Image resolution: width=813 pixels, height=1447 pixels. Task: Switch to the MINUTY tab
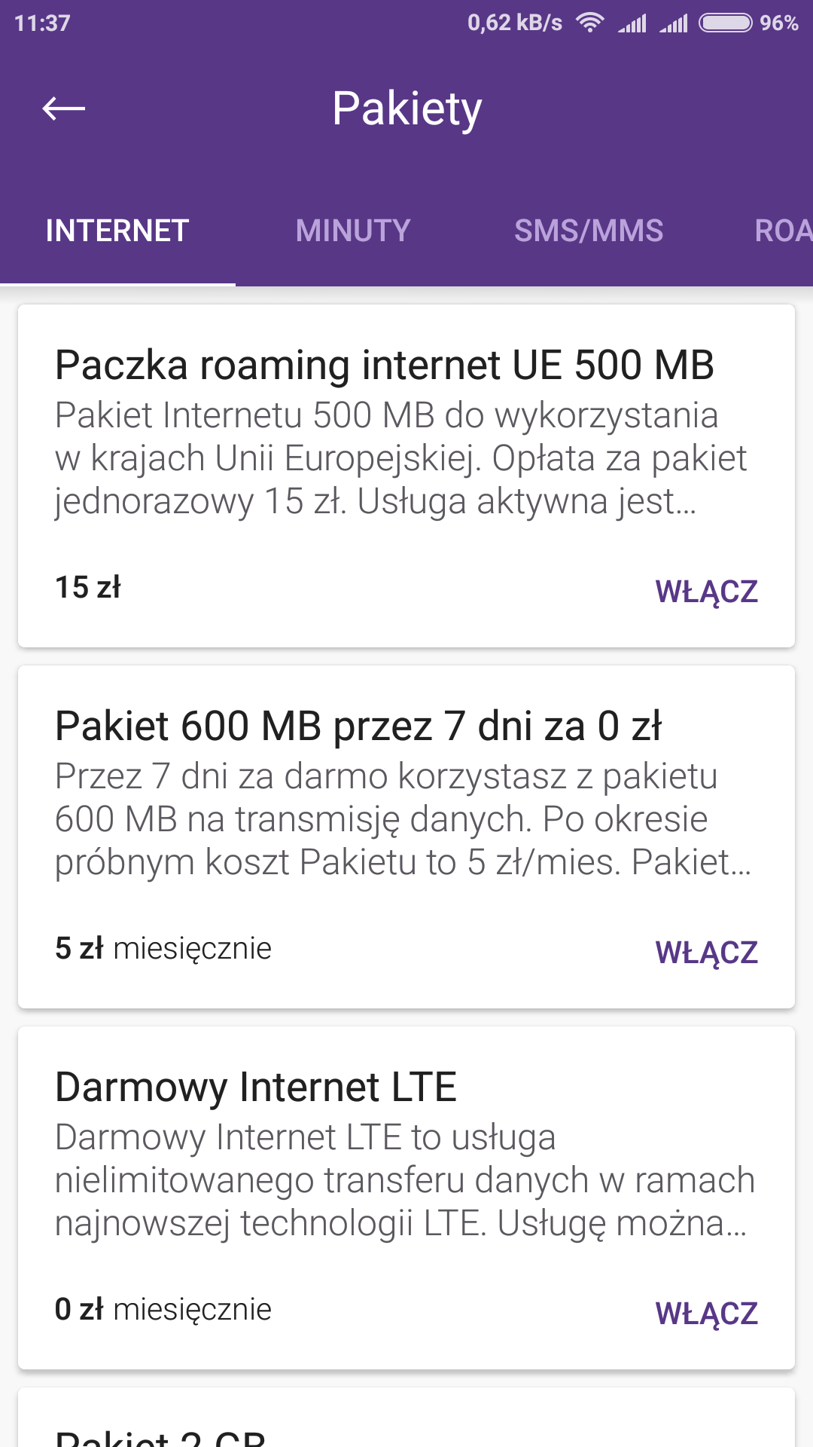pyautogui.click(x=353, y=231)
